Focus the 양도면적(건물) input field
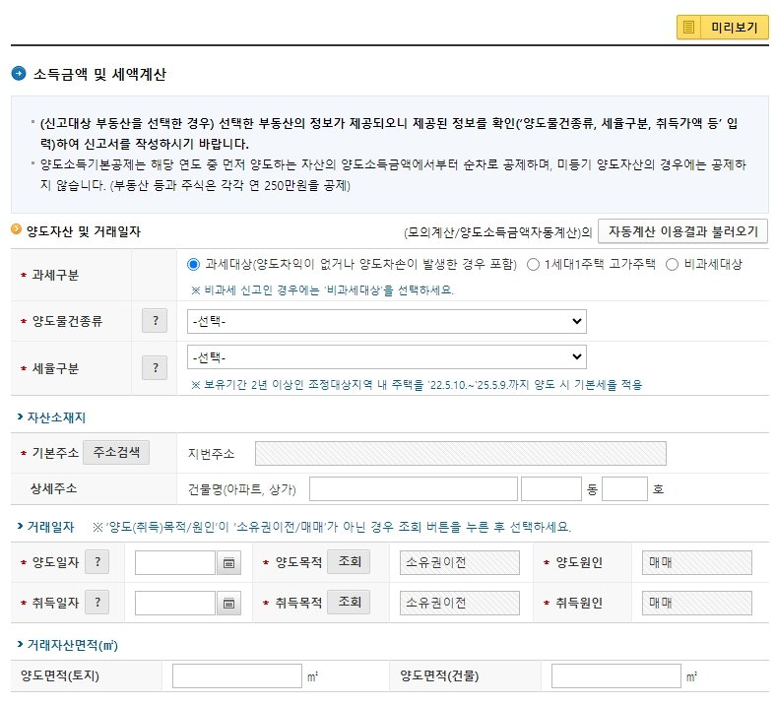Viewport: 776px width, 705px height. coord(616,675)
